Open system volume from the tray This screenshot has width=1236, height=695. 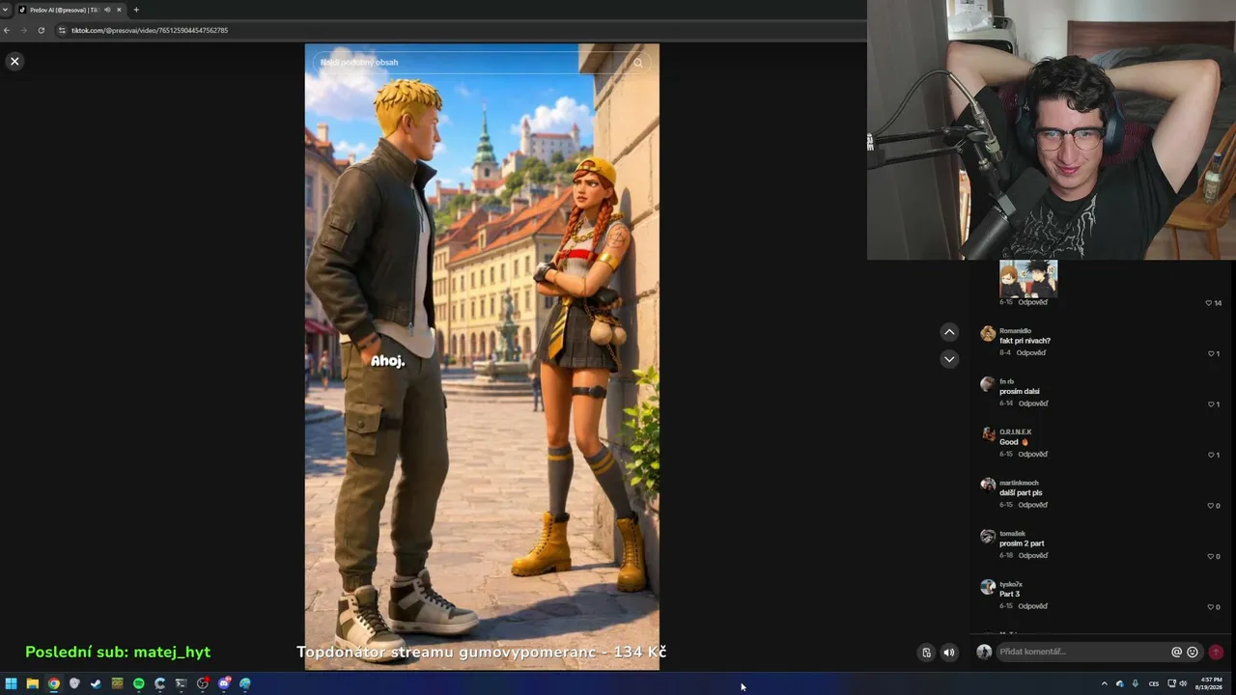pos(1183,683)
